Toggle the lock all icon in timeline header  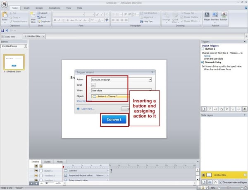click(41, 166)
